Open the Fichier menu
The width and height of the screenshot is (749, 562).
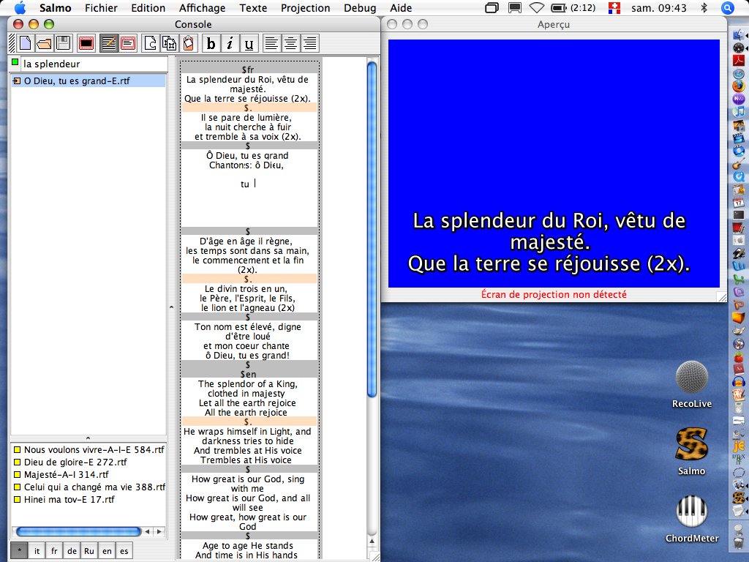(x=101, y=8)
